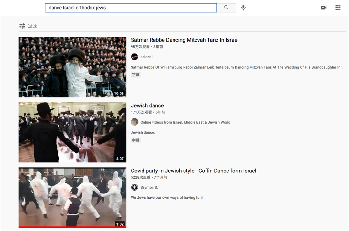This screenshot has width=349, height=231.
Task: Go to Szymon S. channel name
Action: point(149,188)
